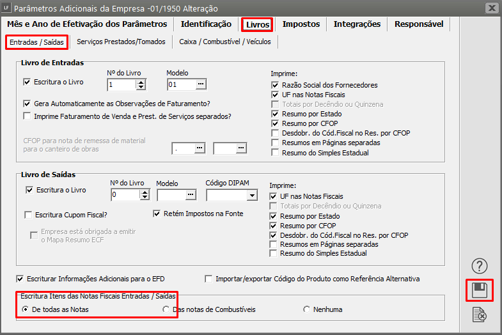Select Das notas de Combustíveis radio option
Viewport: 502px width, 335px height.
click(x=166, y=309)
